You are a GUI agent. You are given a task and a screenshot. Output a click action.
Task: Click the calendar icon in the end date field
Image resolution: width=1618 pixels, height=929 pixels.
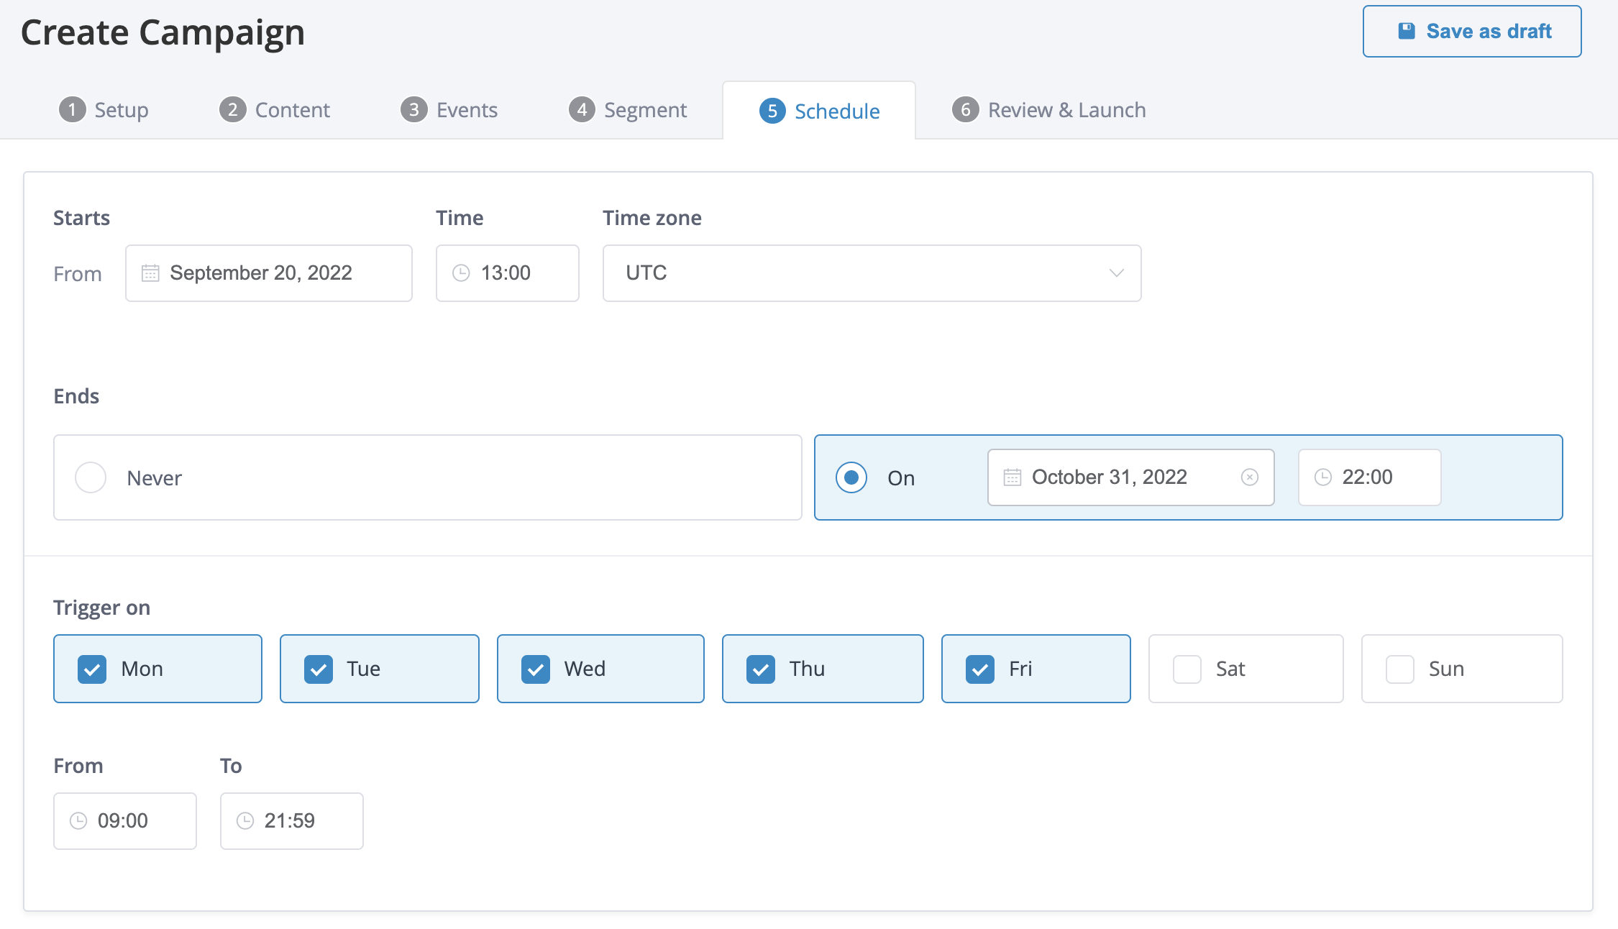1013,477
